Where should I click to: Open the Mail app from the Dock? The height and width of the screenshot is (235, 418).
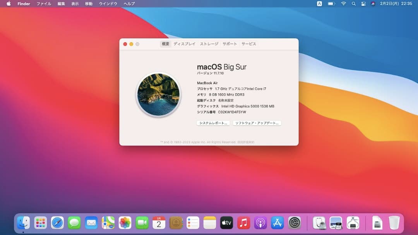point(91,223)
